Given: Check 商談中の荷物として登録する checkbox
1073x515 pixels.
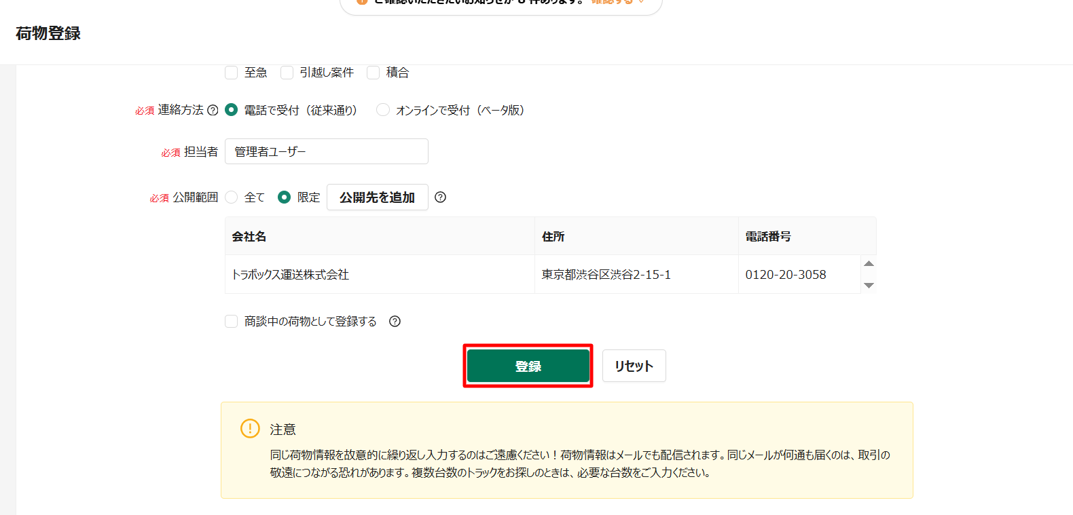Looking at the screenshot, I should coord(232,321).
